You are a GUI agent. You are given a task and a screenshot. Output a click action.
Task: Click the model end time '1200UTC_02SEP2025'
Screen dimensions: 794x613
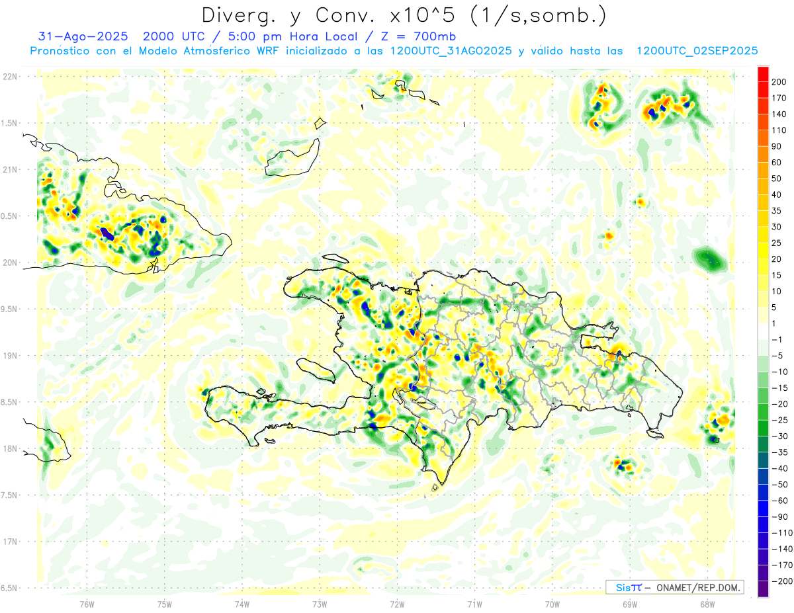click(x=697, y=51)
